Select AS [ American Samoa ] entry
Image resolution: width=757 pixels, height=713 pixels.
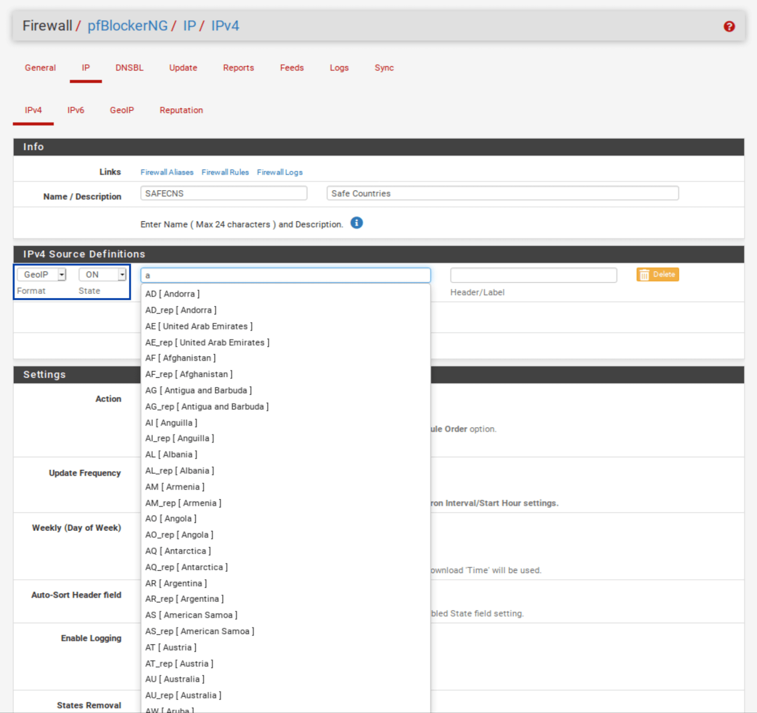286,615
